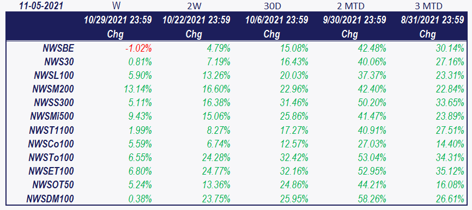Select the NWSCo100 row label

51,144
